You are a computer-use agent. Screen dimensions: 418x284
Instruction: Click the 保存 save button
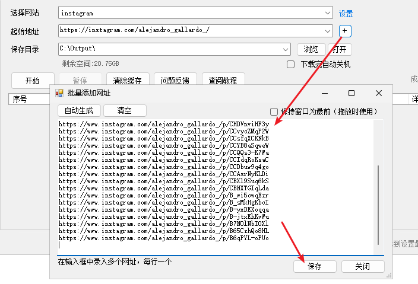pyautogui.click(x=315, y=266)
